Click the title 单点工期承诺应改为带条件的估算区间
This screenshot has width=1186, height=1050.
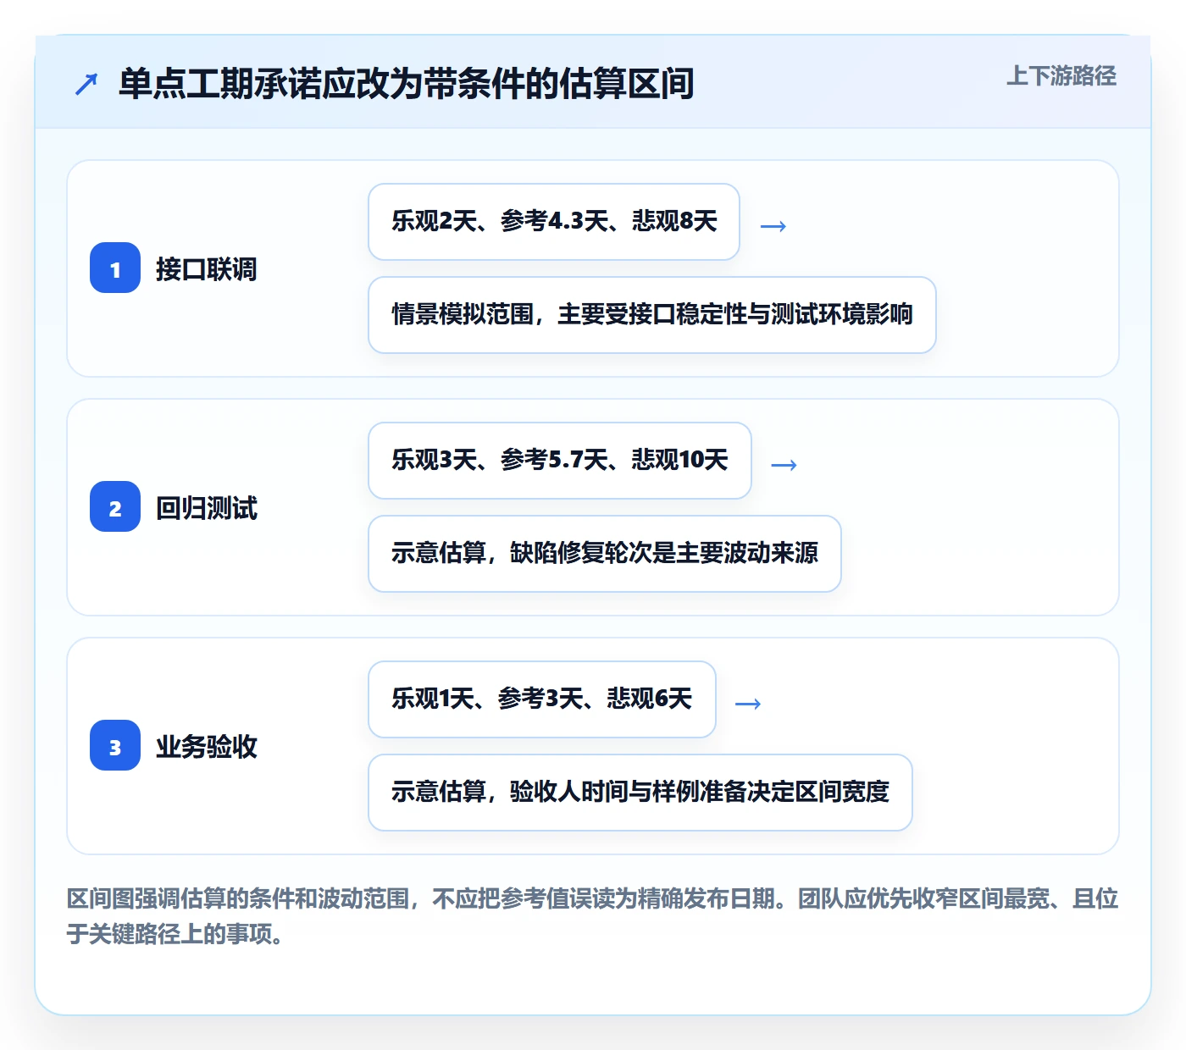(x=407, y=84)
